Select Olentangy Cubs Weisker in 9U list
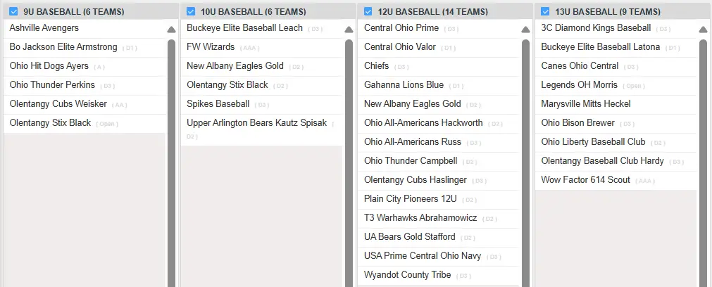Image resolution: width=712 pixels, height=287 pixels. tap(58, 104)
